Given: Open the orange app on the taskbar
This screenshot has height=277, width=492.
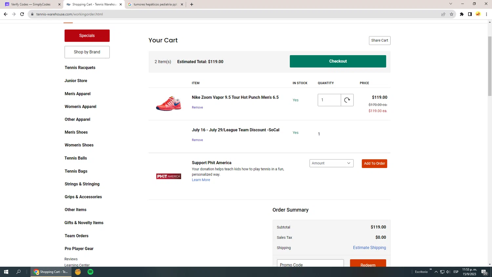Looking at the screenshot, I should point(78,272).
